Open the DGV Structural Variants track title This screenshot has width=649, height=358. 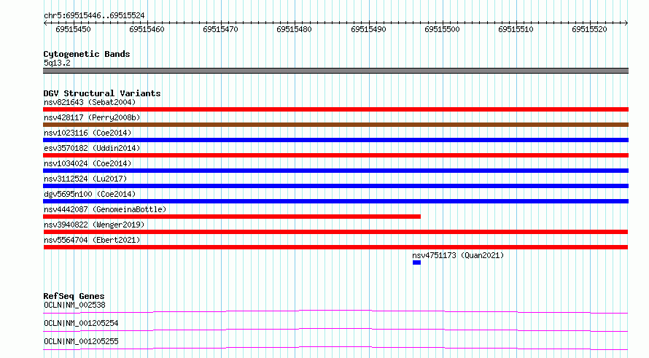pos(102,93)
